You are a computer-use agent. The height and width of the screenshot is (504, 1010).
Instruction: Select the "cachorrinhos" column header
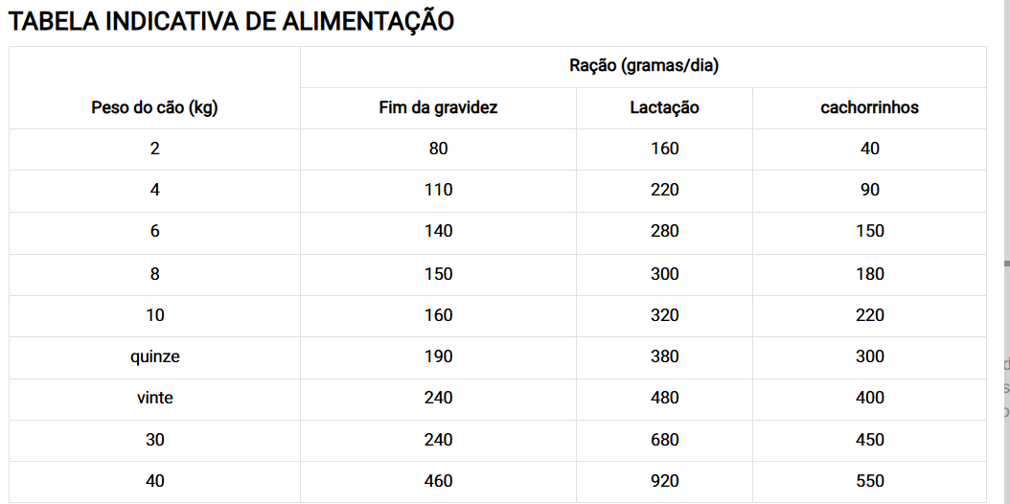(x=869, y=107)
